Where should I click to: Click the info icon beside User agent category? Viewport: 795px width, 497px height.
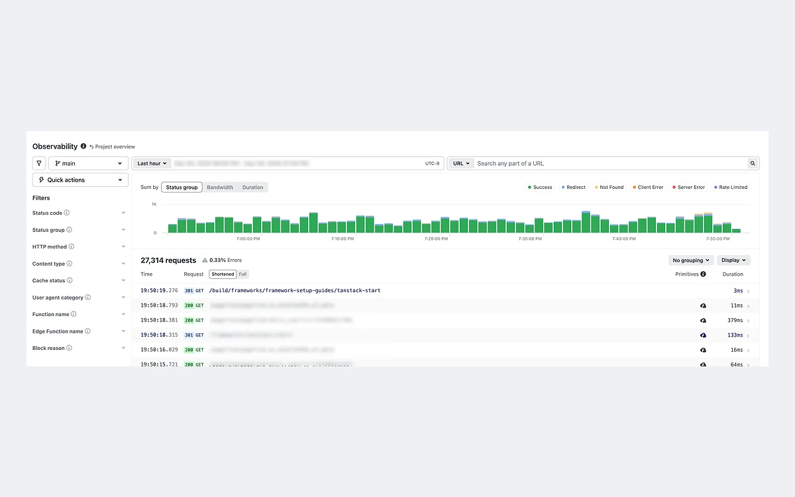coord(88,298)
